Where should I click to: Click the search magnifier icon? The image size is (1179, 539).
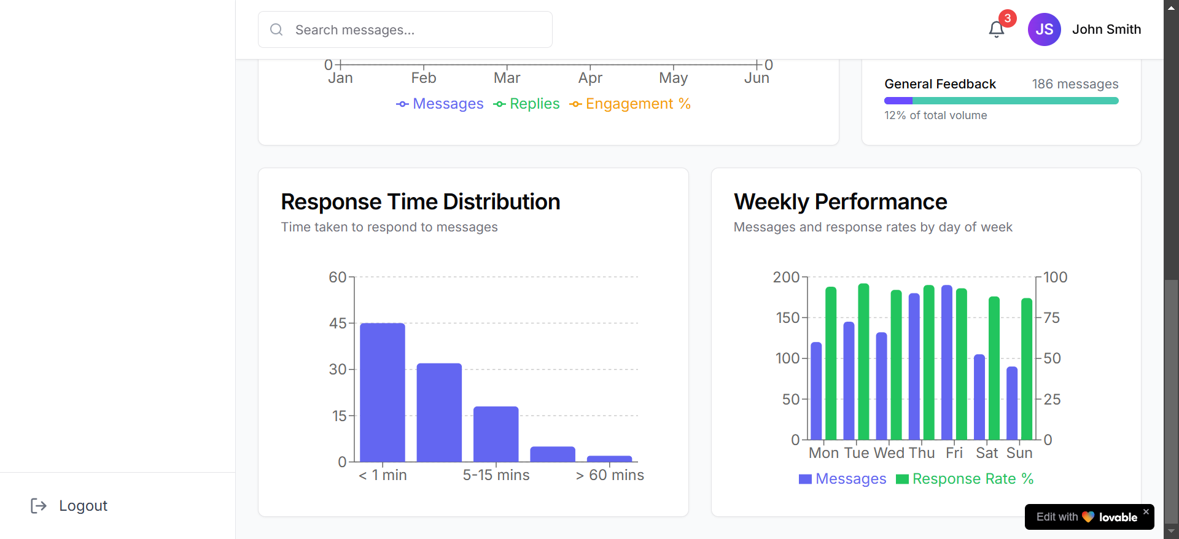[276, 29]
